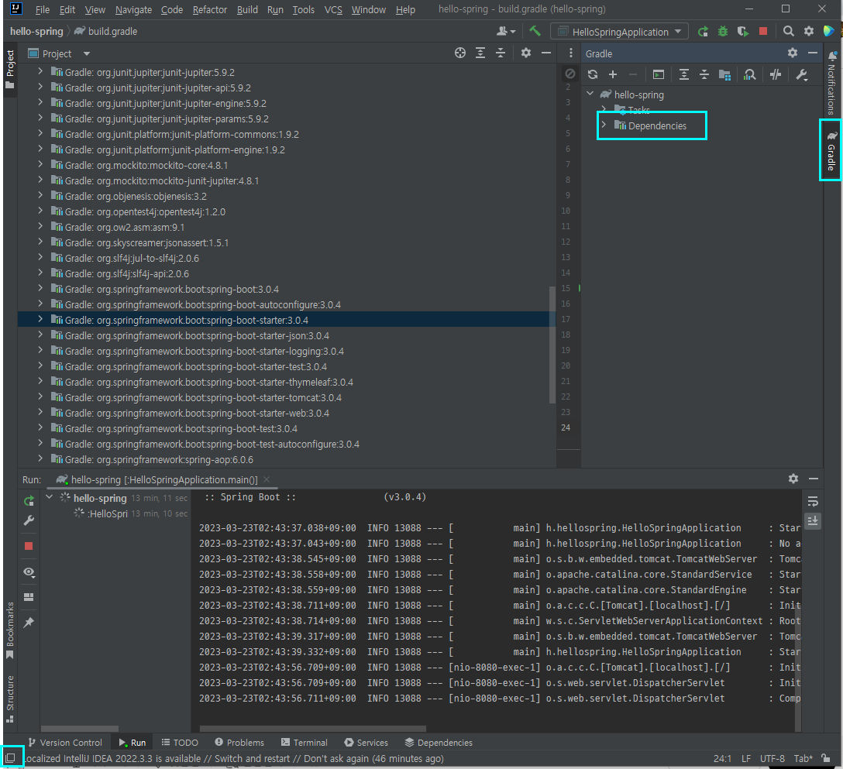
Task: Expand the spring-boot-starter:3.0.4 library
Action: coord(40,319)
